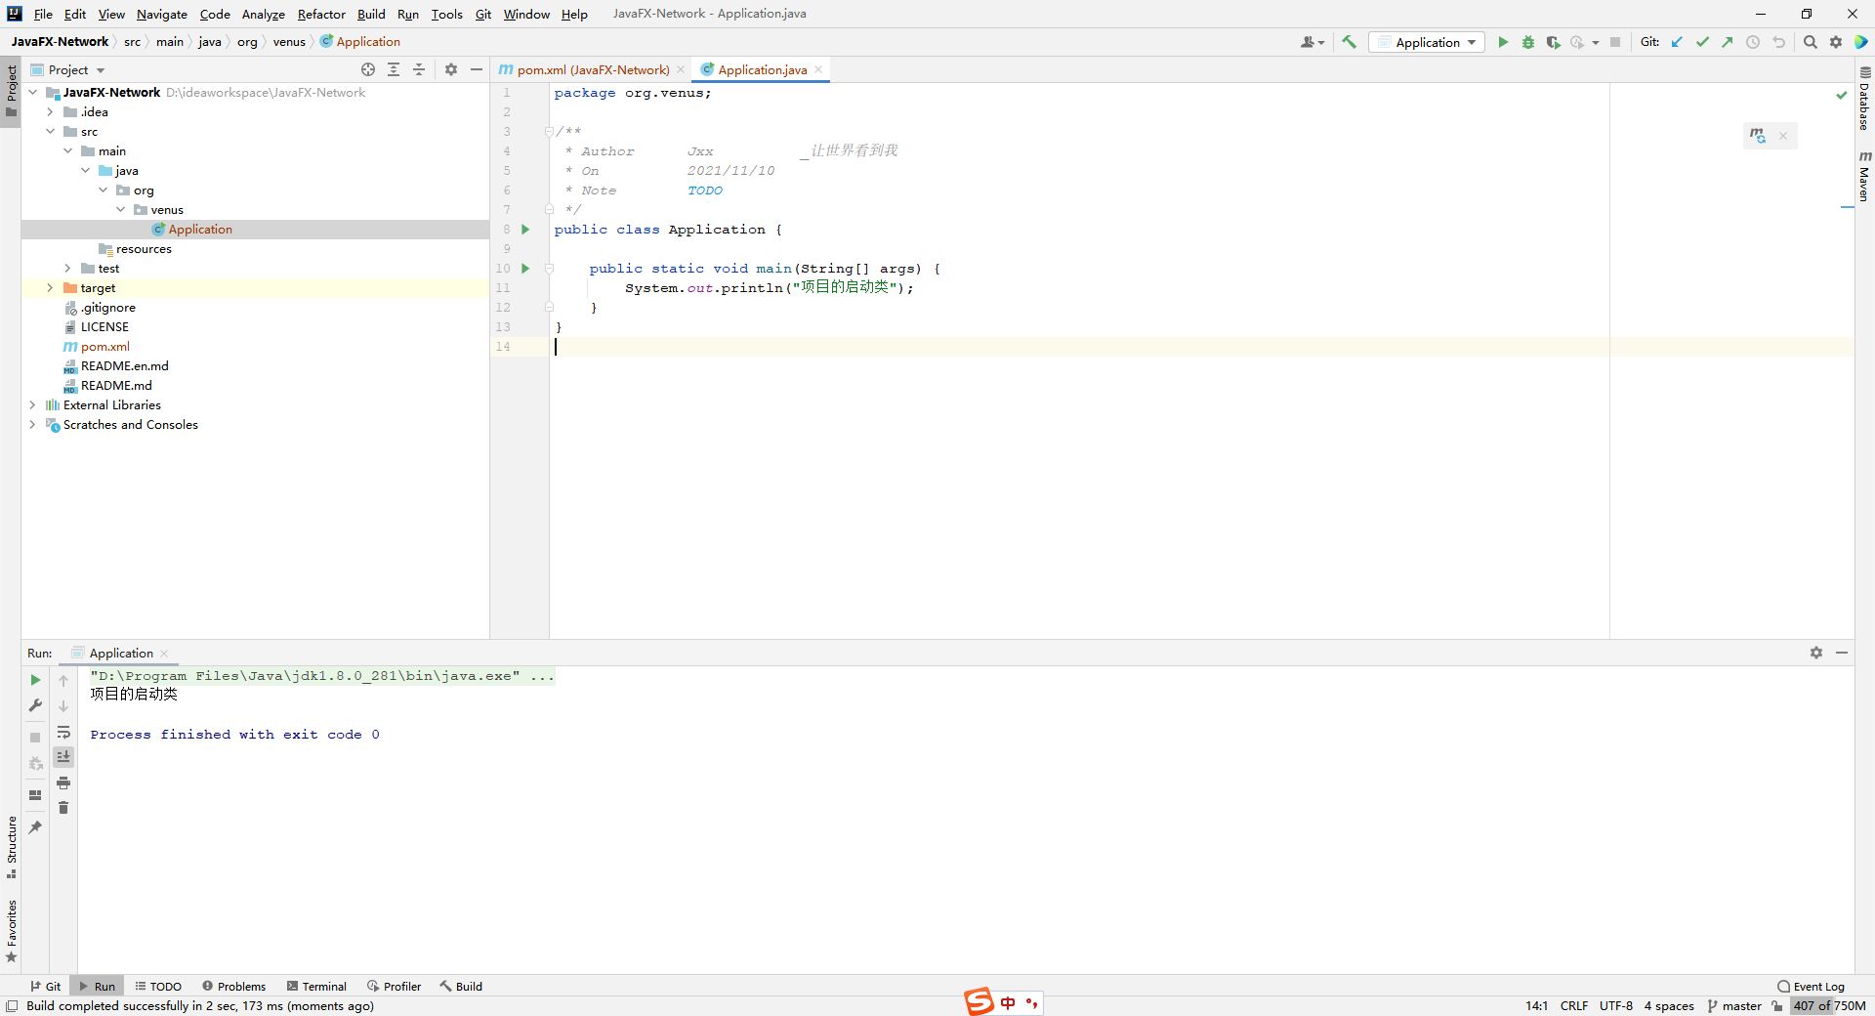Expand External Libraries node
The height and width of the screenshot is (1016, 1875).
33,405
